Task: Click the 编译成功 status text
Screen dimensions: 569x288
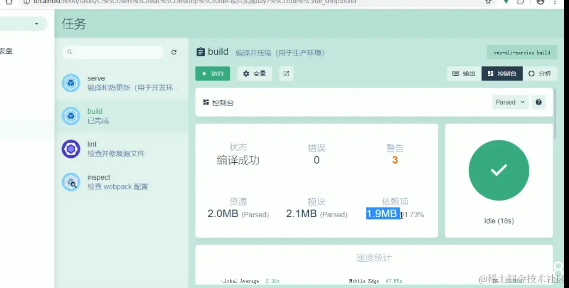Action: [238, 160]
